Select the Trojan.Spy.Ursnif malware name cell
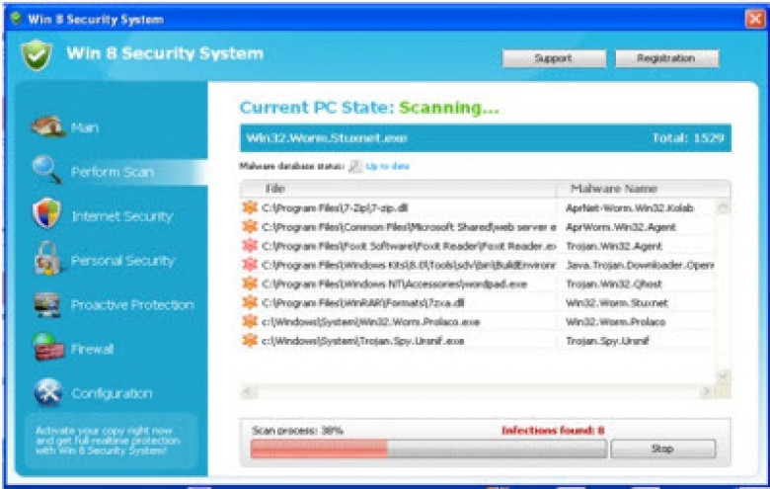This screenshot has width=770, height=489. (x=607, y=341)
